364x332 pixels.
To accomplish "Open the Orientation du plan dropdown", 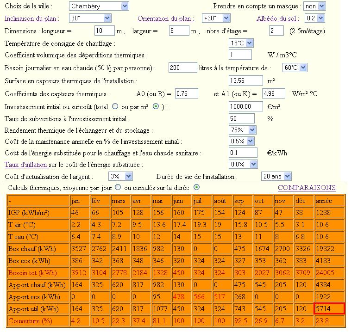I will pos(216,18).
